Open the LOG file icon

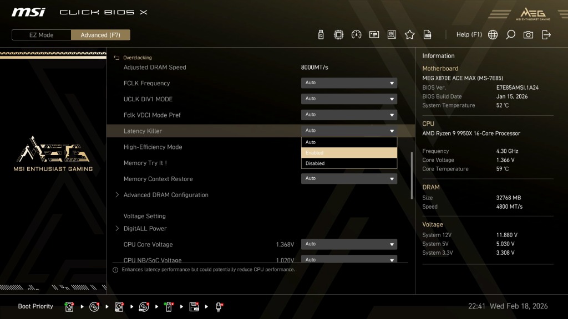point(428,35)
